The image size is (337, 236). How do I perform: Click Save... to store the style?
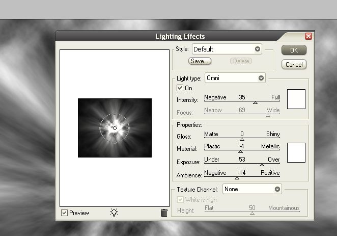coord(200,61)
